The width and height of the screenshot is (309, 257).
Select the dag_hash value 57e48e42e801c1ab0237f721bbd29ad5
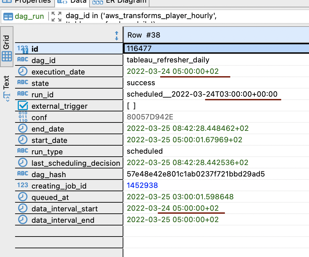coord(196,174)
